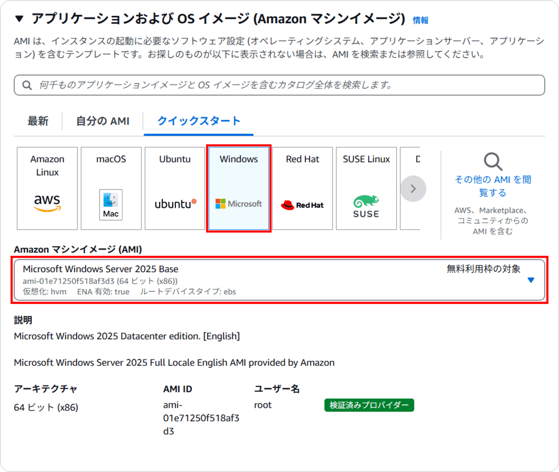Select the Amazon Linux AMI card
This screenshot has width=559, height=472.
[x=47, y=188]
